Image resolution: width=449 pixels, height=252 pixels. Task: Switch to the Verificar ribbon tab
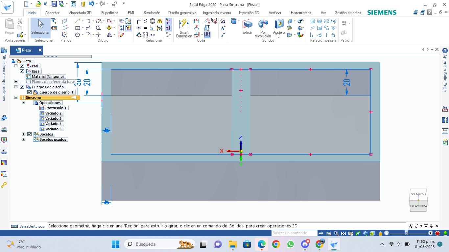[x=275, y=13]
